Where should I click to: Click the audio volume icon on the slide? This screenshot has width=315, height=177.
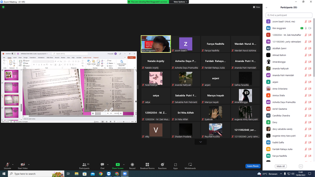[x=121, y=114]
